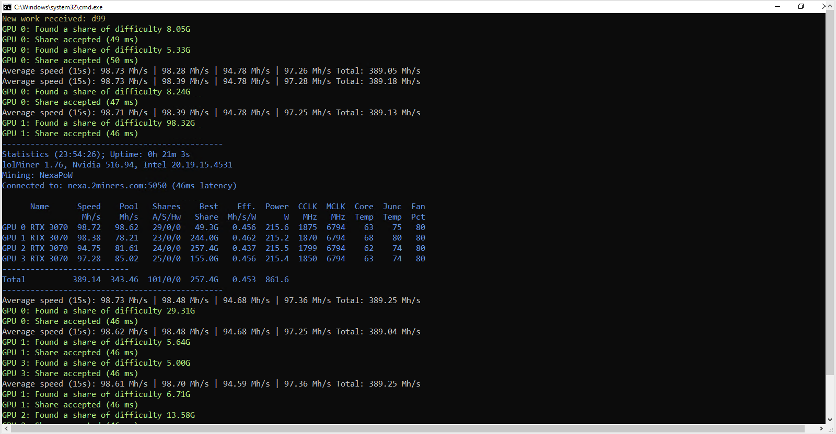Image resolution: width=836 pixels, height=434 pixels.
Task: Select the 'New work received: d99' line
Action: [x=54, y=19]
